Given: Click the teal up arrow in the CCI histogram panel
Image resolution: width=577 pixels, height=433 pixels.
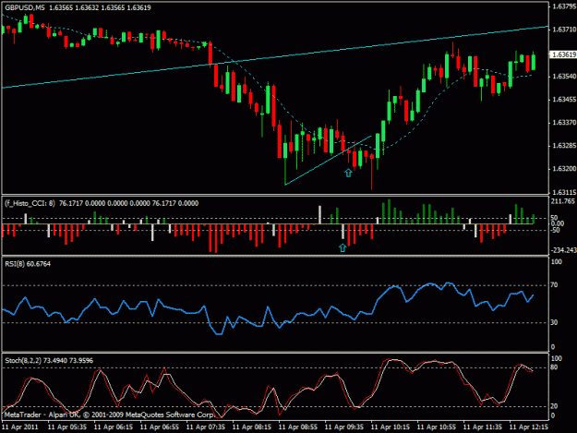Looking at the screenshot, I should [343, 247].
